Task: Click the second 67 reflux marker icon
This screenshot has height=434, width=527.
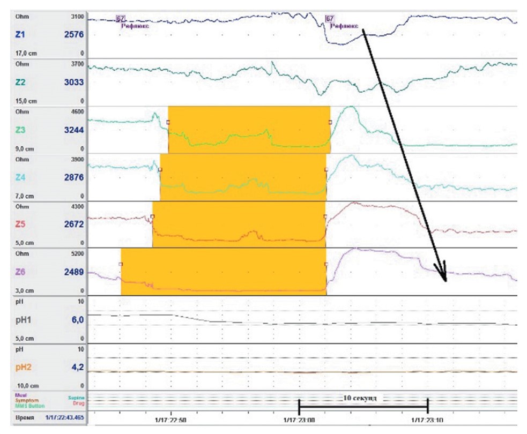Action: [x=329, y=19]
